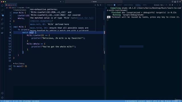Place the cursor on fn main() in line 19

point(18,66)
